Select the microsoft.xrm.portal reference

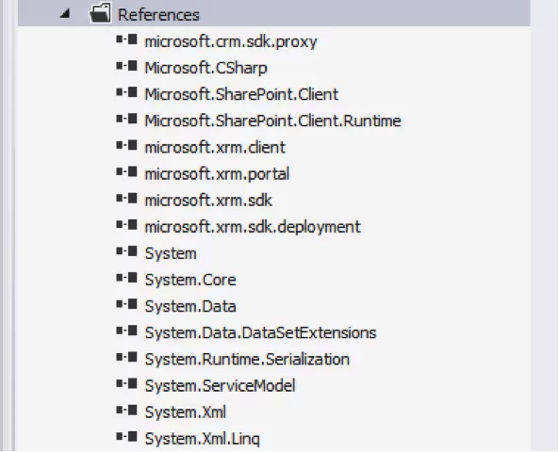point(217,174)
